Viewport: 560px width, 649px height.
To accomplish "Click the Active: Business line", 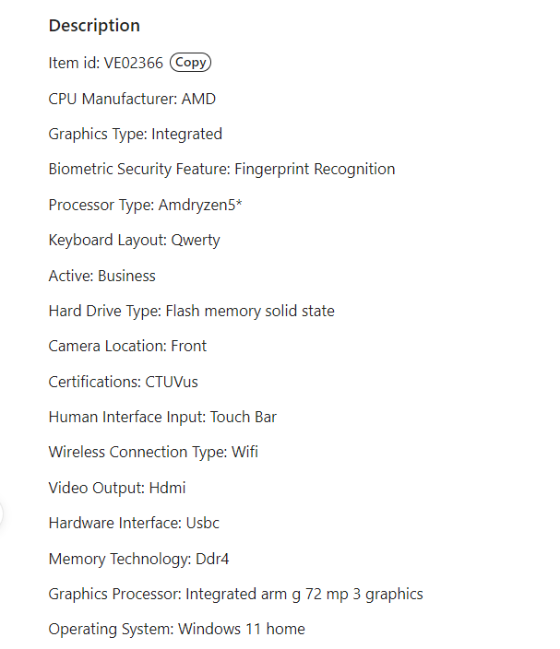I will click(x=101, y=276).
